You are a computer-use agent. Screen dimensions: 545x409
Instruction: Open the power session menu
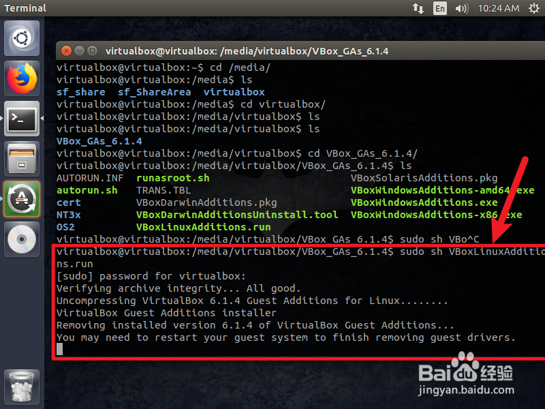coord(534,8)
